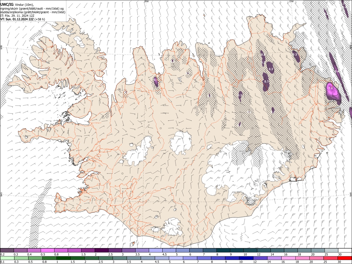Image resolution: width=352 pixels, height=264 pixels.
Task: Click the snow scale swatch between 3 and 3.5
Action: (129, 251)
